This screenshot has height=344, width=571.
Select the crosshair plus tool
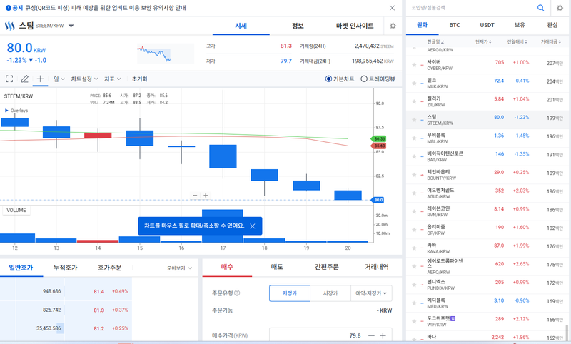click(40, 79)
